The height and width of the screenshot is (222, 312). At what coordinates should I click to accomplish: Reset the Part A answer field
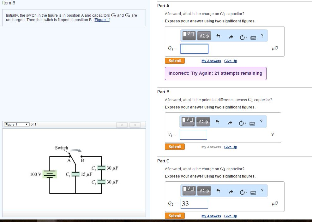[x=243, y=36]
